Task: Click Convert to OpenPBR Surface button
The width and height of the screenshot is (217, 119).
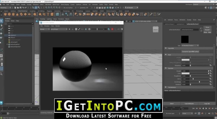Action: click(x=190, y=51)
